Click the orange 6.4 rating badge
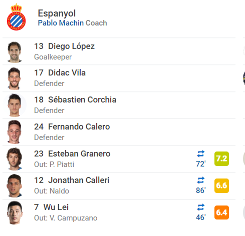Image resolution: width=245 pixels, height=236 pixels. (221, 212)
